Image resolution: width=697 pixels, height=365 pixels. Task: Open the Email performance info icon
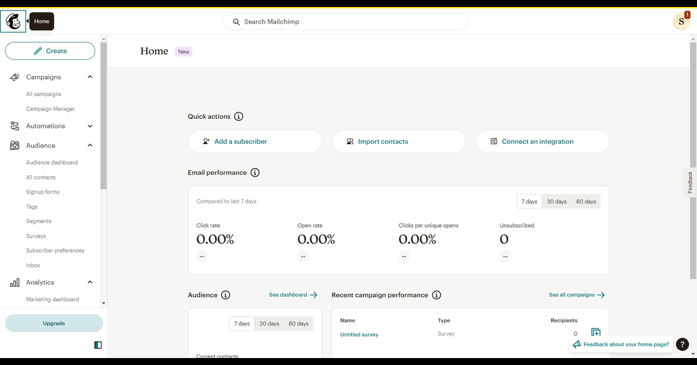[254, 173]
